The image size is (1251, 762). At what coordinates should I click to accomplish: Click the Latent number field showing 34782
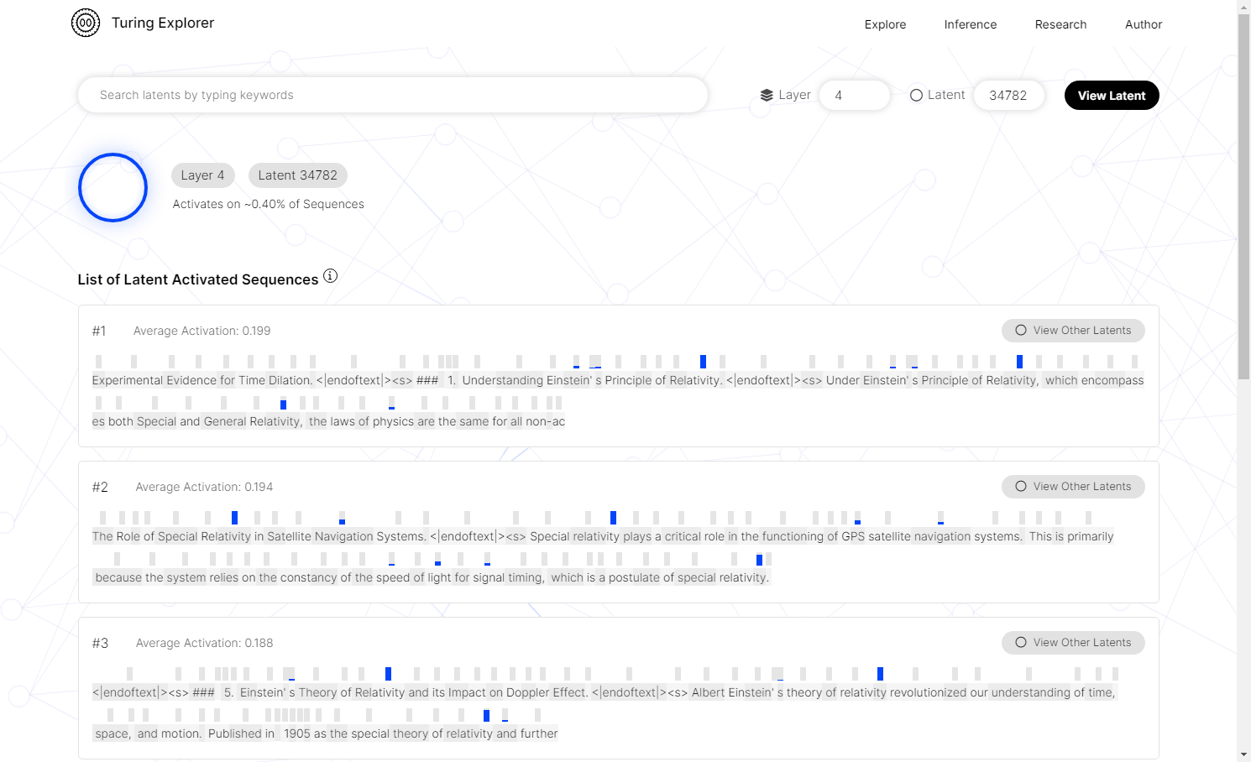1008,96
